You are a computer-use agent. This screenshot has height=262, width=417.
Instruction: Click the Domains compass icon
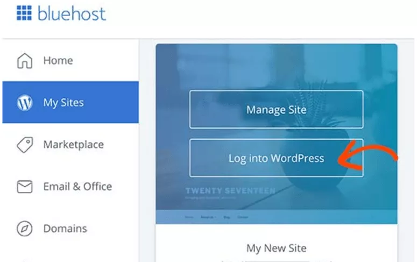click(x=25, y=229)
